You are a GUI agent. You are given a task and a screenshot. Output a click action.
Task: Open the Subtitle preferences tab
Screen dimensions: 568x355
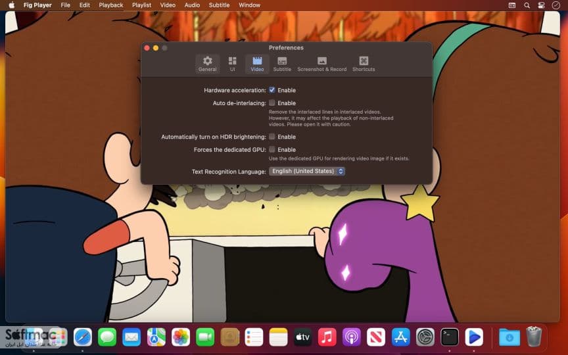coord(282,64)
